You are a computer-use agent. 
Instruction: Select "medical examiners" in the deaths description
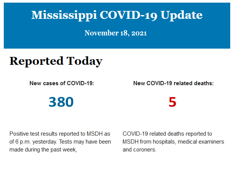coord(201,142)
